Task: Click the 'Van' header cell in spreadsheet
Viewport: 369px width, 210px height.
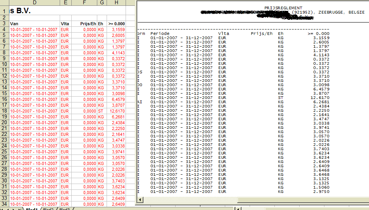Action: coord(34,24)
